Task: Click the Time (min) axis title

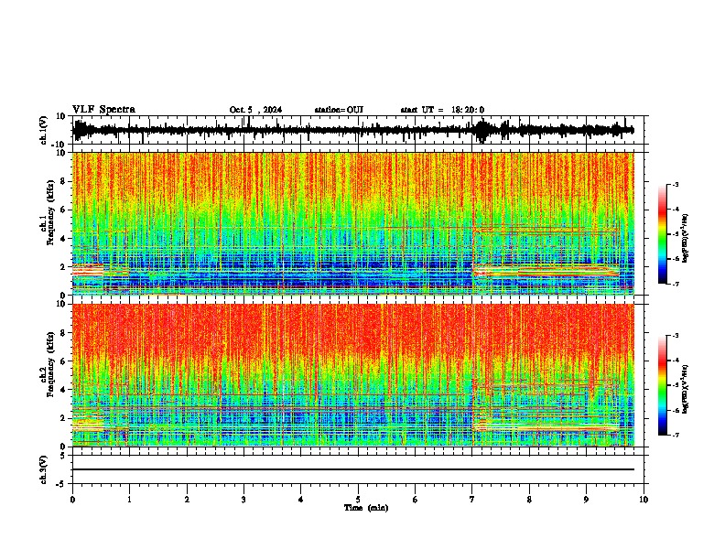Action: [366, 508]
